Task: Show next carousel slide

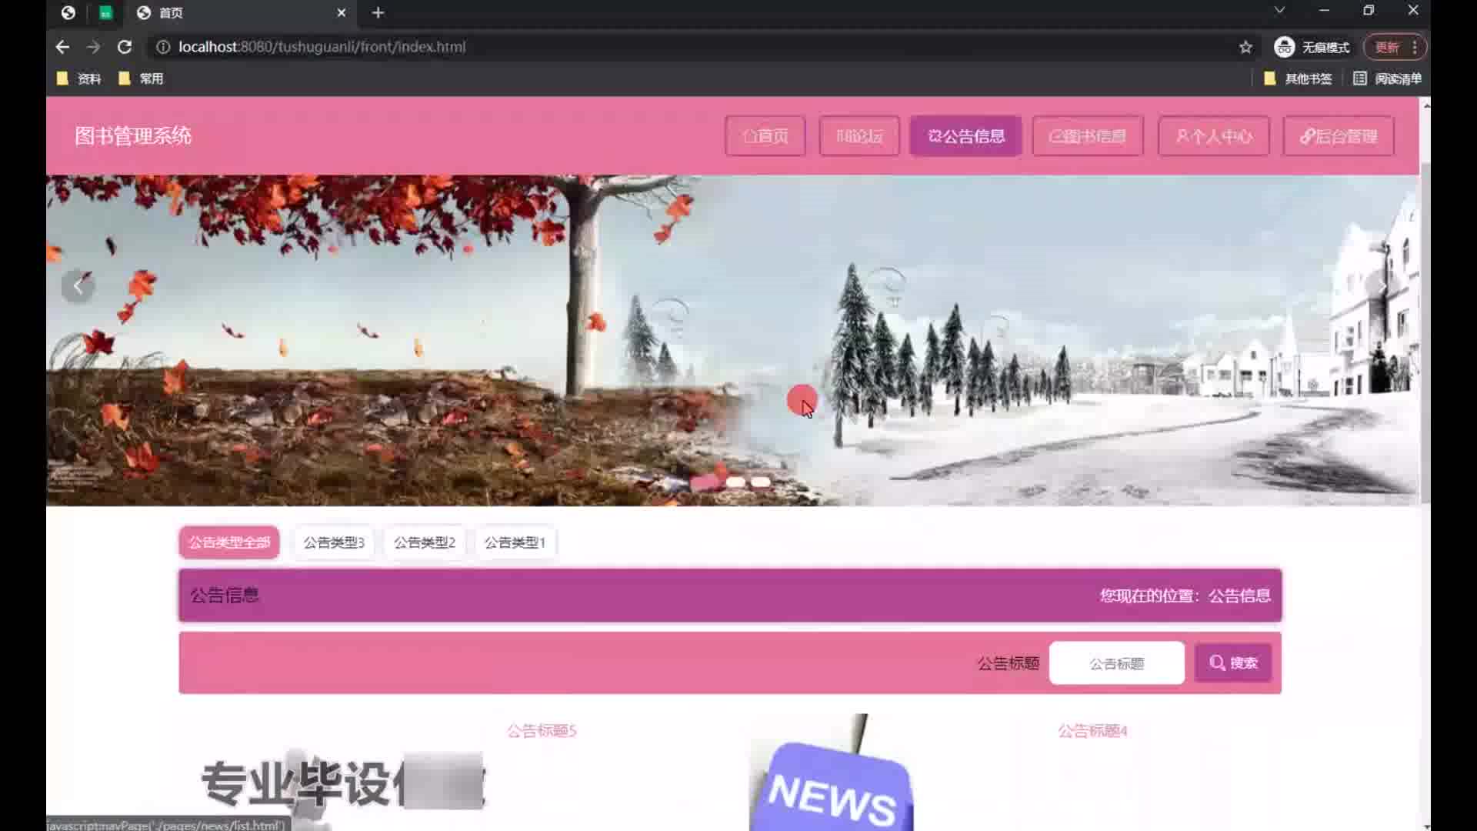Action: [1383, 286]
